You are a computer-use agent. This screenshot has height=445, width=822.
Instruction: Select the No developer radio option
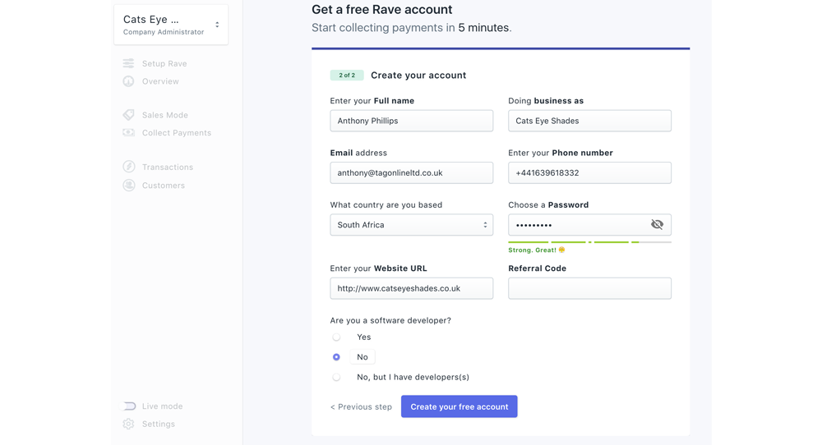[336, 357]
